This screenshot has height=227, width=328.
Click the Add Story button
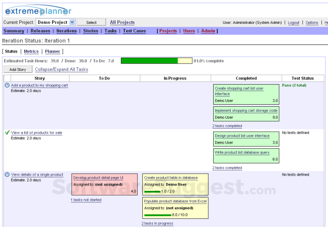(x=18, y=69)
